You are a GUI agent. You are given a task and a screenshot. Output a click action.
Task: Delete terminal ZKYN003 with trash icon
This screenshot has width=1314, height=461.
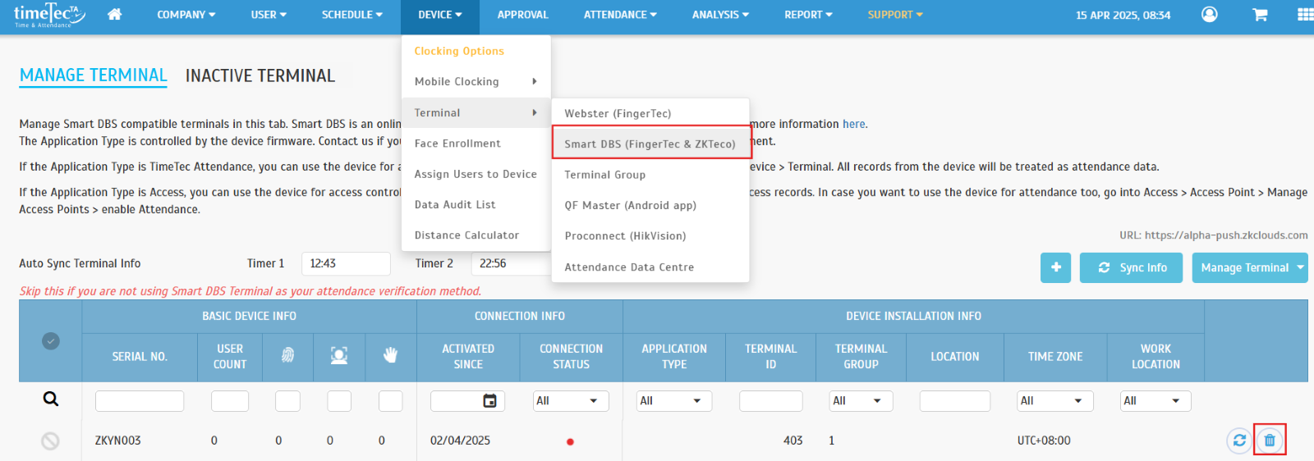point(1270,440)
